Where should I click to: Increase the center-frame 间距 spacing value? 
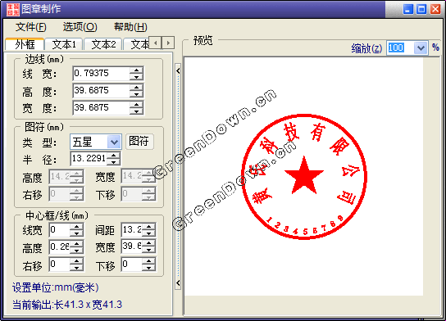[148, 226]
